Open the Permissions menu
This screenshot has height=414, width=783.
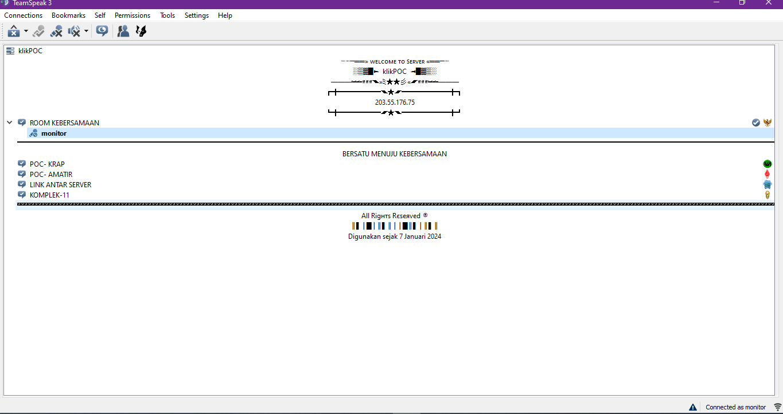coord(133,15)
